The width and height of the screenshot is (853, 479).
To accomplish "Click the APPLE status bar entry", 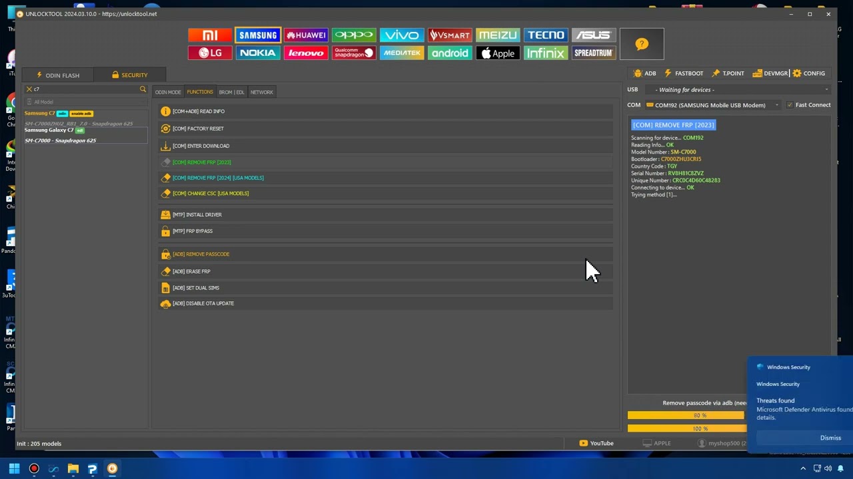I will click(x=656, y=443).
